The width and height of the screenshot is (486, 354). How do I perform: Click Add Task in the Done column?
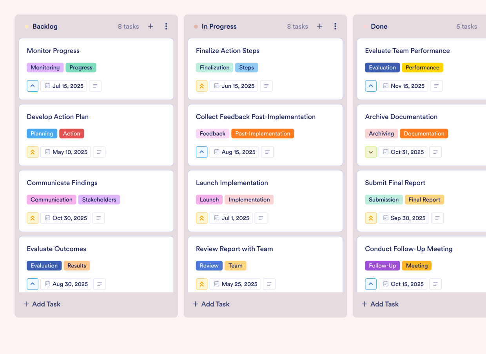[x=379, y=304]
